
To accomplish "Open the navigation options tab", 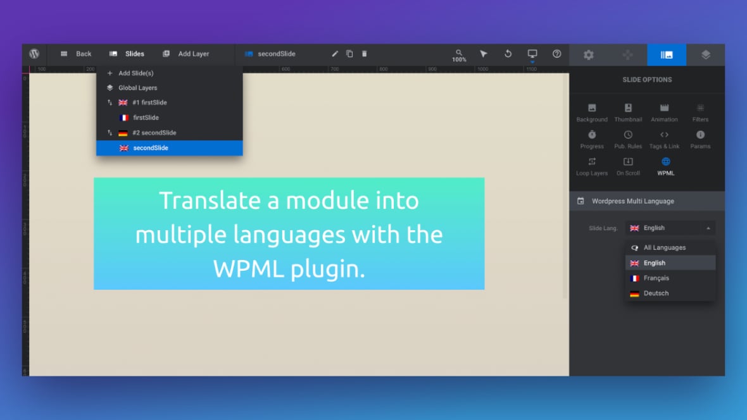I will click(x=627, y=55).
